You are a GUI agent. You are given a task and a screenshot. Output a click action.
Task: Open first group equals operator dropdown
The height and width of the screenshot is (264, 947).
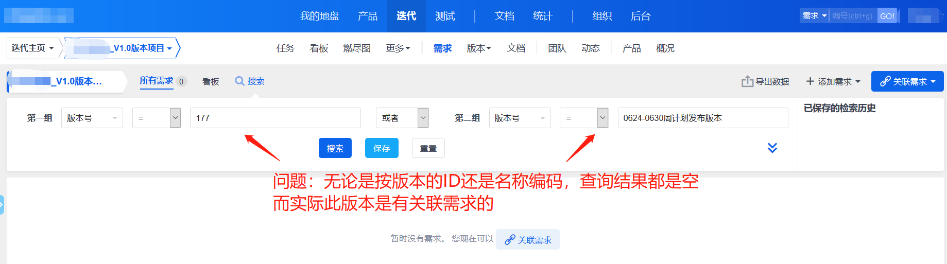[x=157, y=118]
